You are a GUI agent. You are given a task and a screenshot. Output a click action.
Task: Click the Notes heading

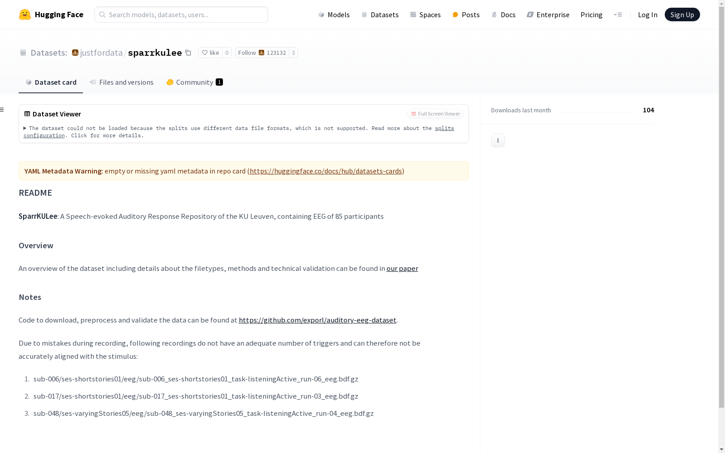30,297
